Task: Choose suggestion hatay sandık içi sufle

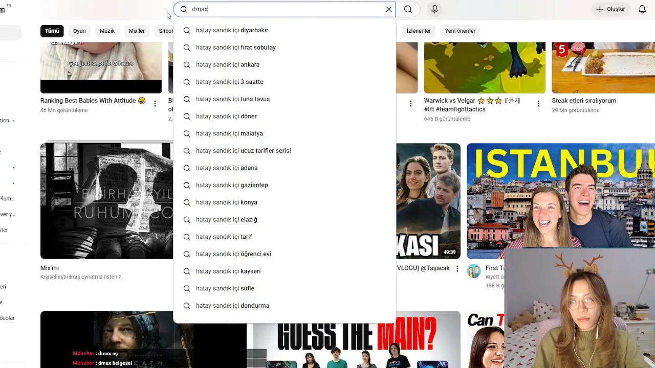Action: pyautogui.click(x=285, y=288)
